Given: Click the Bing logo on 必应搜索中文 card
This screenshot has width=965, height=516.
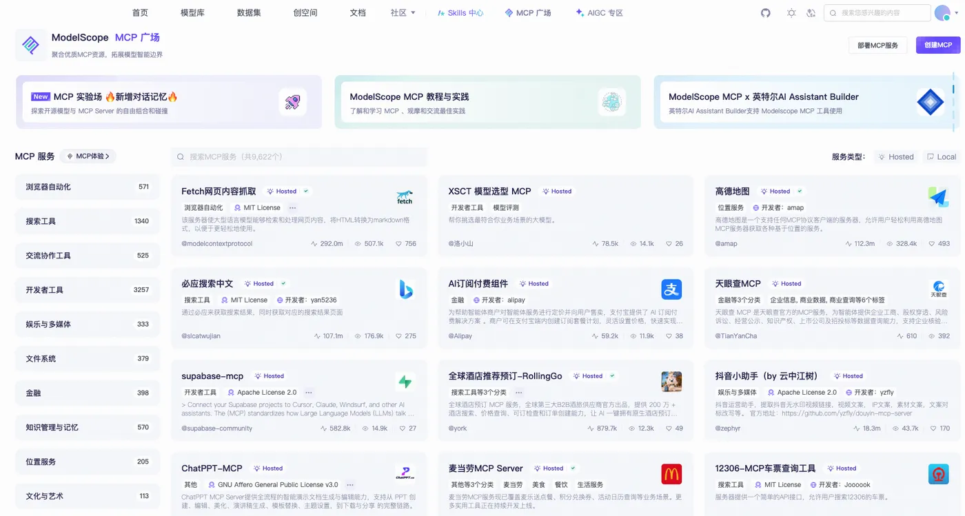Looking at the screenshot, I should point(405,289).
